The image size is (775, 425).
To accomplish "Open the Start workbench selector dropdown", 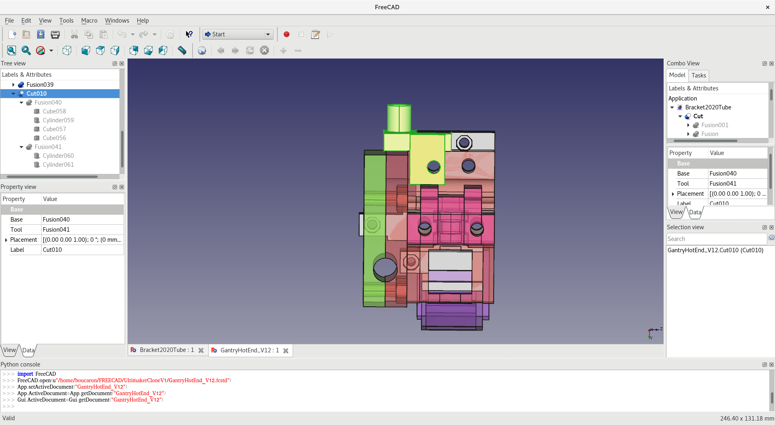I will (x=268, y=34).
